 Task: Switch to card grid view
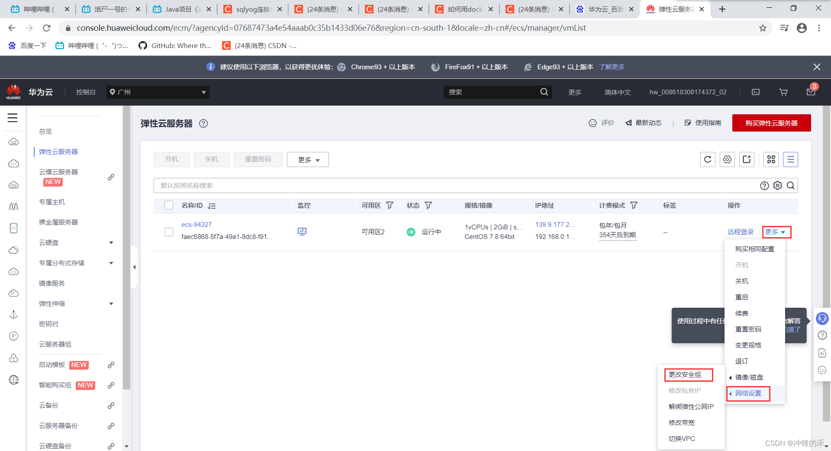(x=771, y=159)
